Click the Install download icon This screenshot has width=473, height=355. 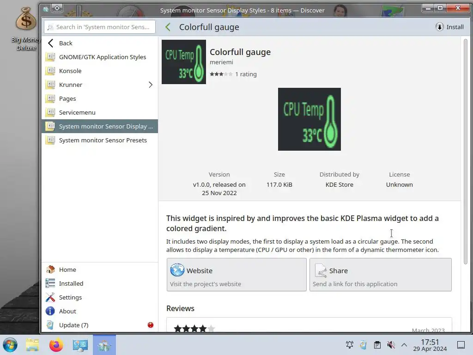[x=440, y=27]
